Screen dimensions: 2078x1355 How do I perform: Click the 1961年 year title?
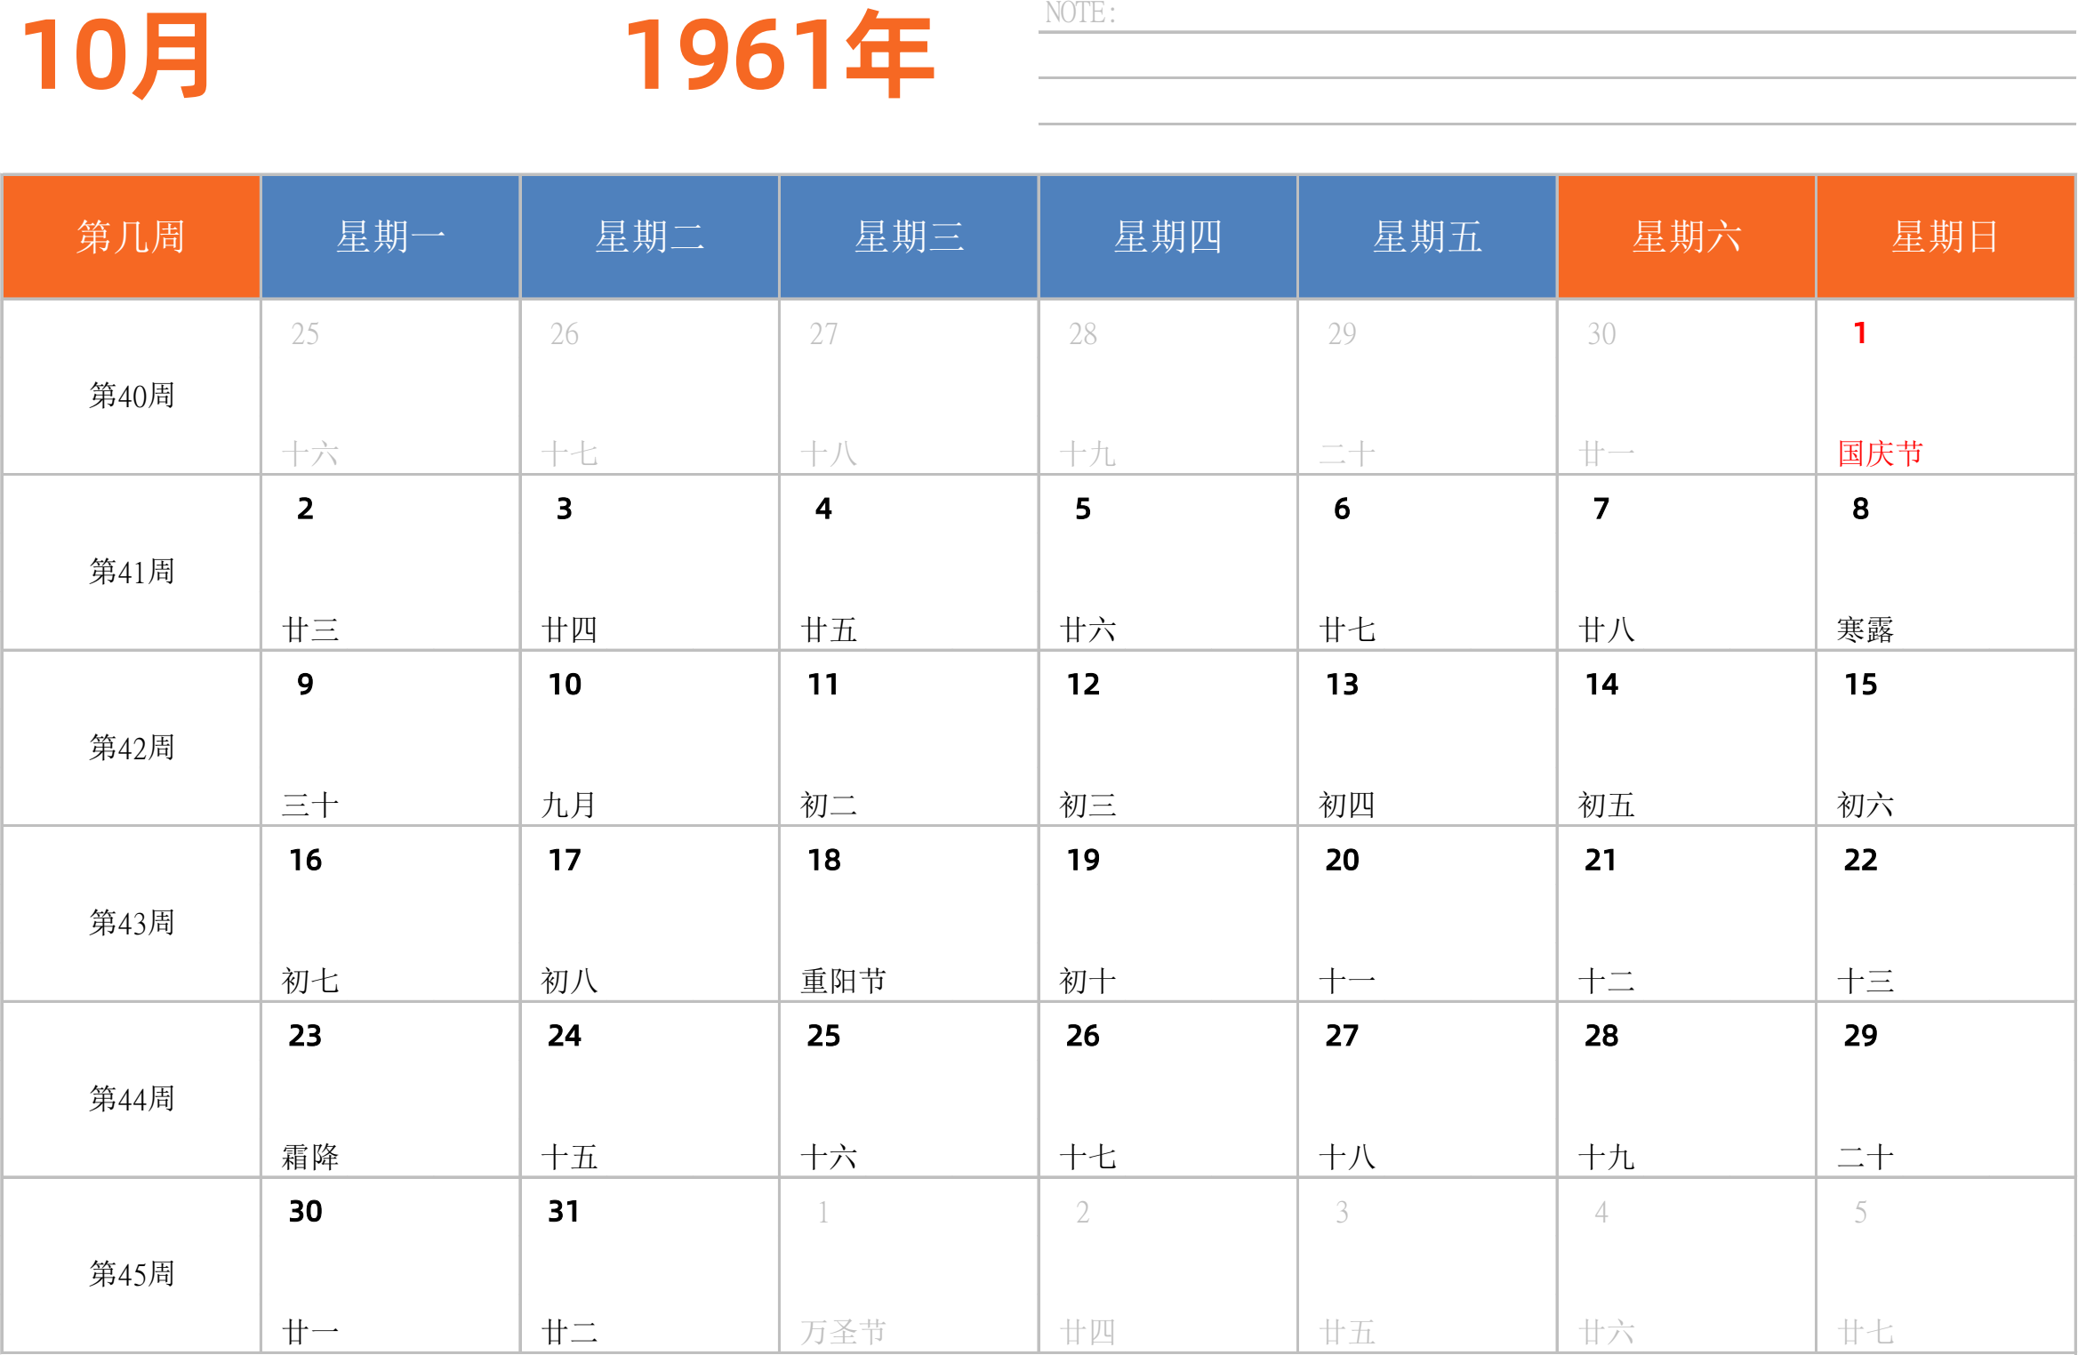click(779, 54)
